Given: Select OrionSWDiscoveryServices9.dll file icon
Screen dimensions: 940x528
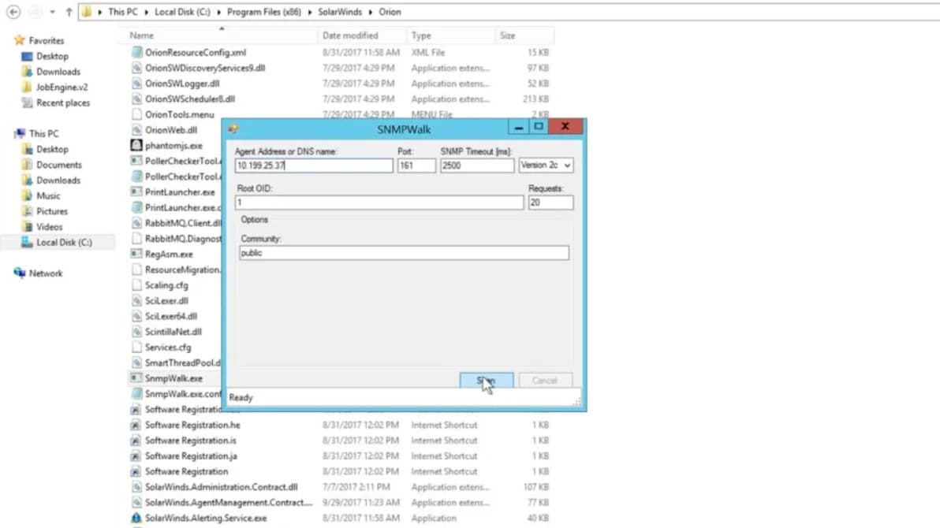Looking at the screenshot, I should [136, 69].
